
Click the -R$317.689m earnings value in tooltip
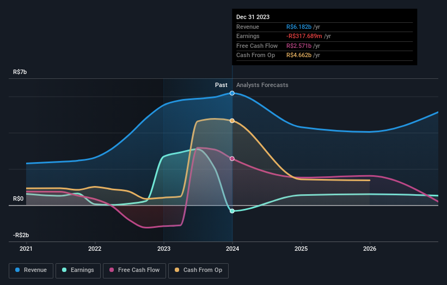(304, 36)
